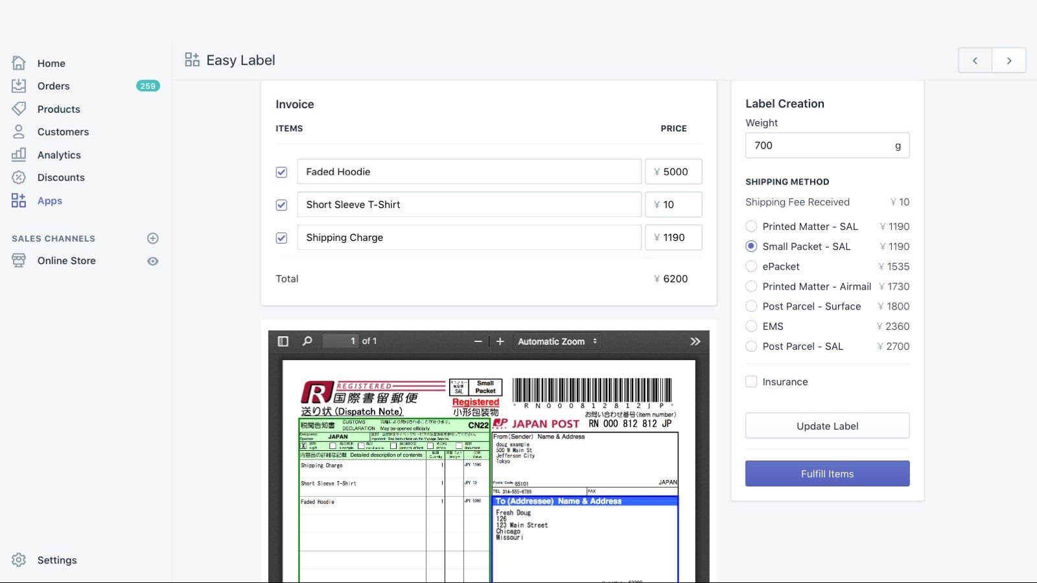Select the EMS shipping method
The image size is (1037, 583).
751,326
